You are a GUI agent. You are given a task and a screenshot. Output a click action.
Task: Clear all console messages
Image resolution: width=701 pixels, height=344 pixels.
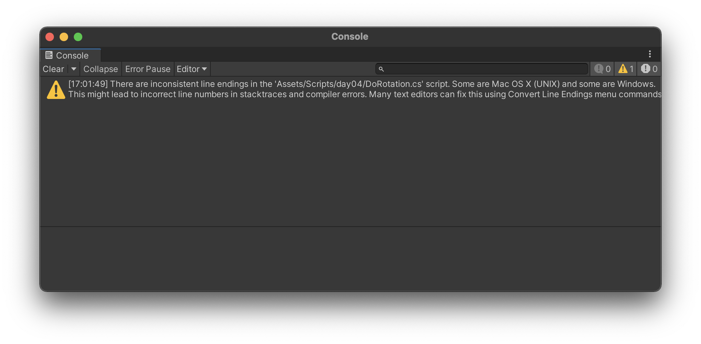point(54,69)
